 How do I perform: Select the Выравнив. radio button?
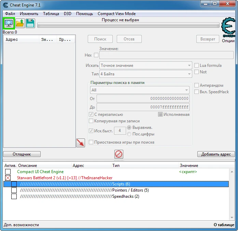[x=129, y=127]
